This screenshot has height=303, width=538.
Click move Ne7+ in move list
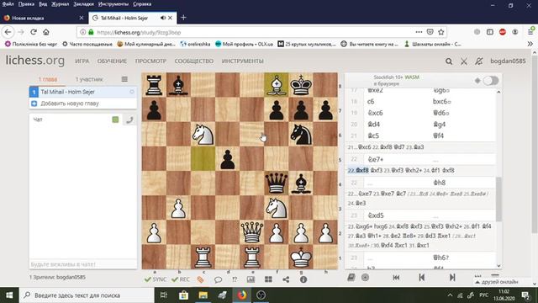(376, 159)
